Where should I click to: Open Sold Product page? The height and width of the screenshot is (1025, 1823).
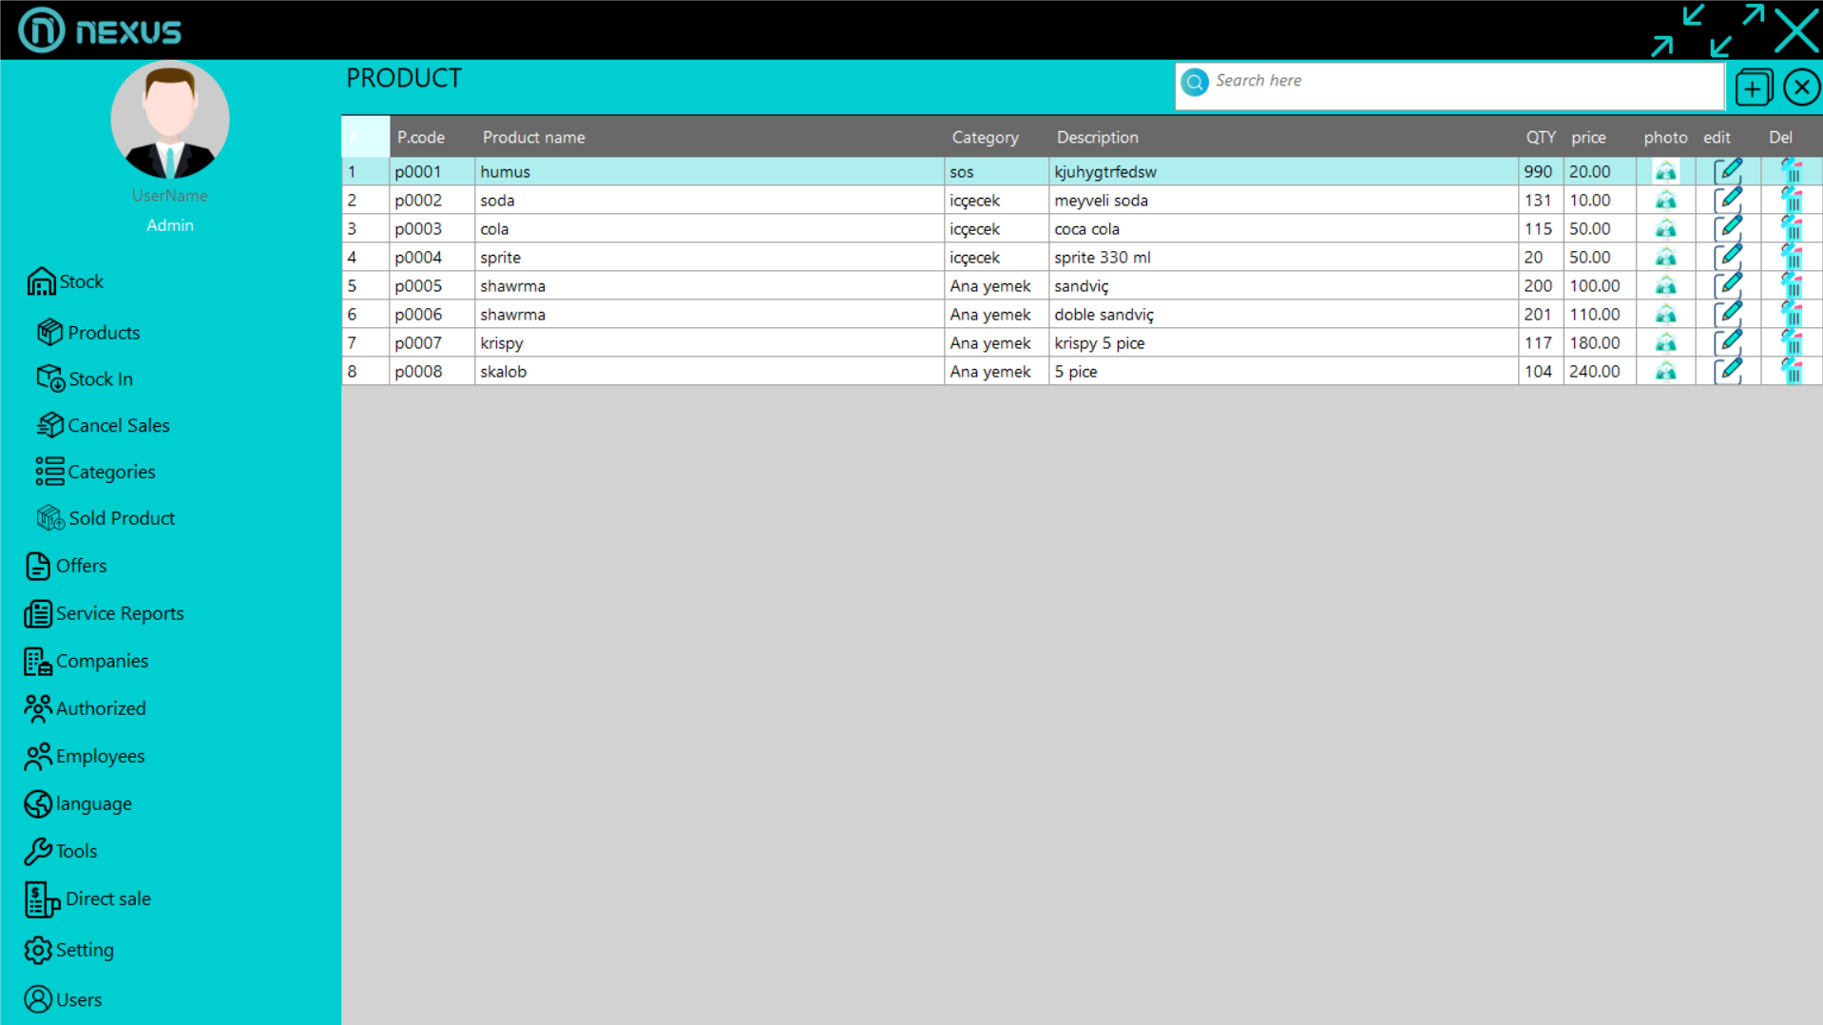pos(106,518)
